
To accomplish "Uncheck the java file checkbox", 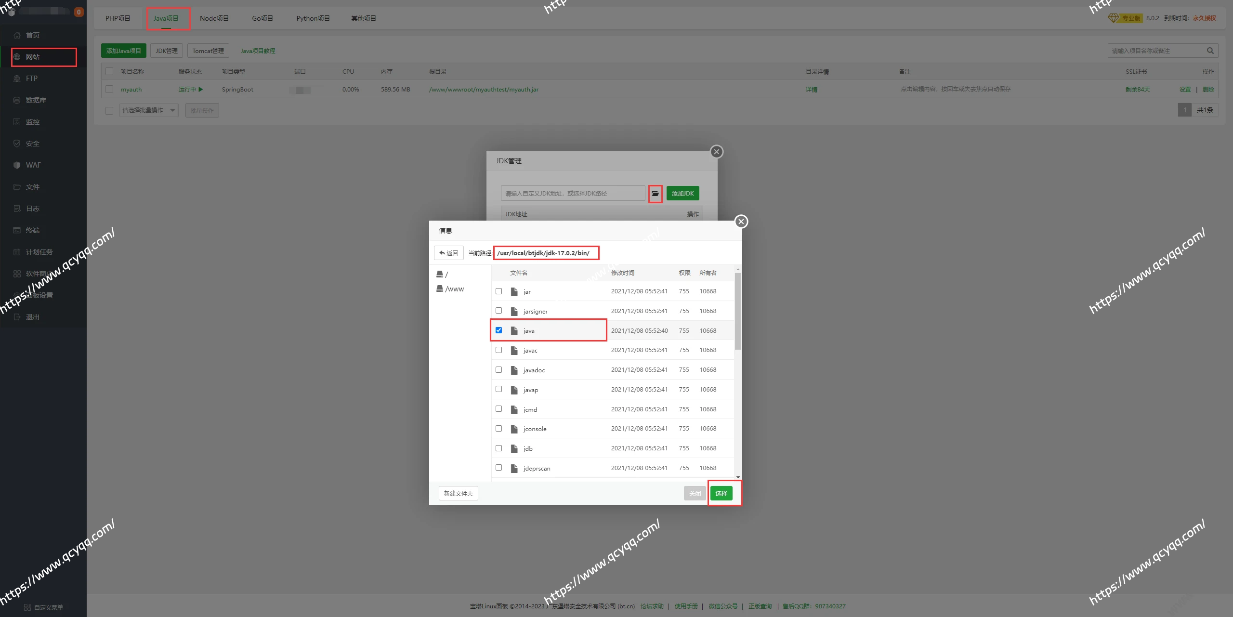I will pos(498,330).
